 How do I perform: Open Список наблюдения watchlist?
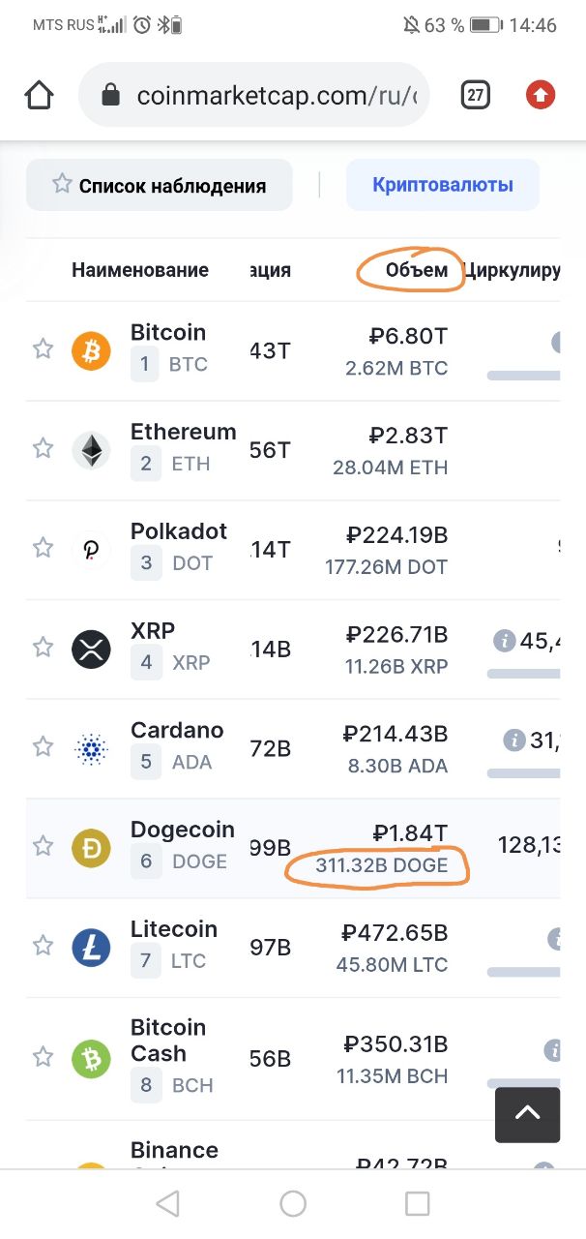coord(160,185)
